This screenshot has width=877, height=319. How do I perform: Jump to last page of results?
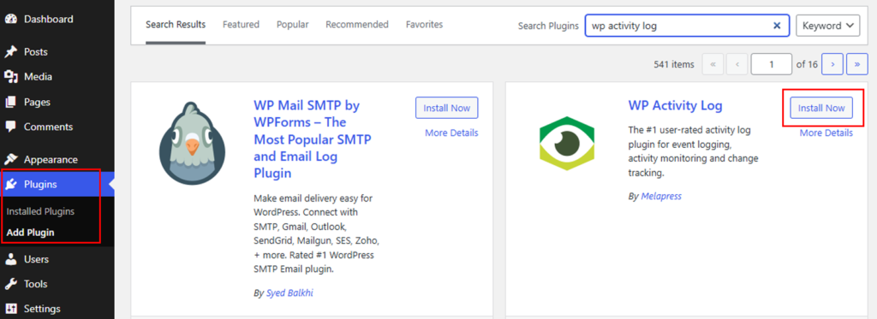coord(856,64)
